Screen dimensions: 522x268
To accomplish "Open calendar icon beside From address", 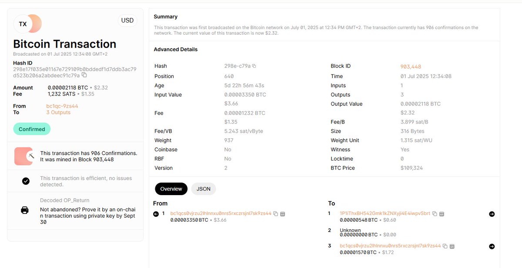I will [x=283, y=214].
